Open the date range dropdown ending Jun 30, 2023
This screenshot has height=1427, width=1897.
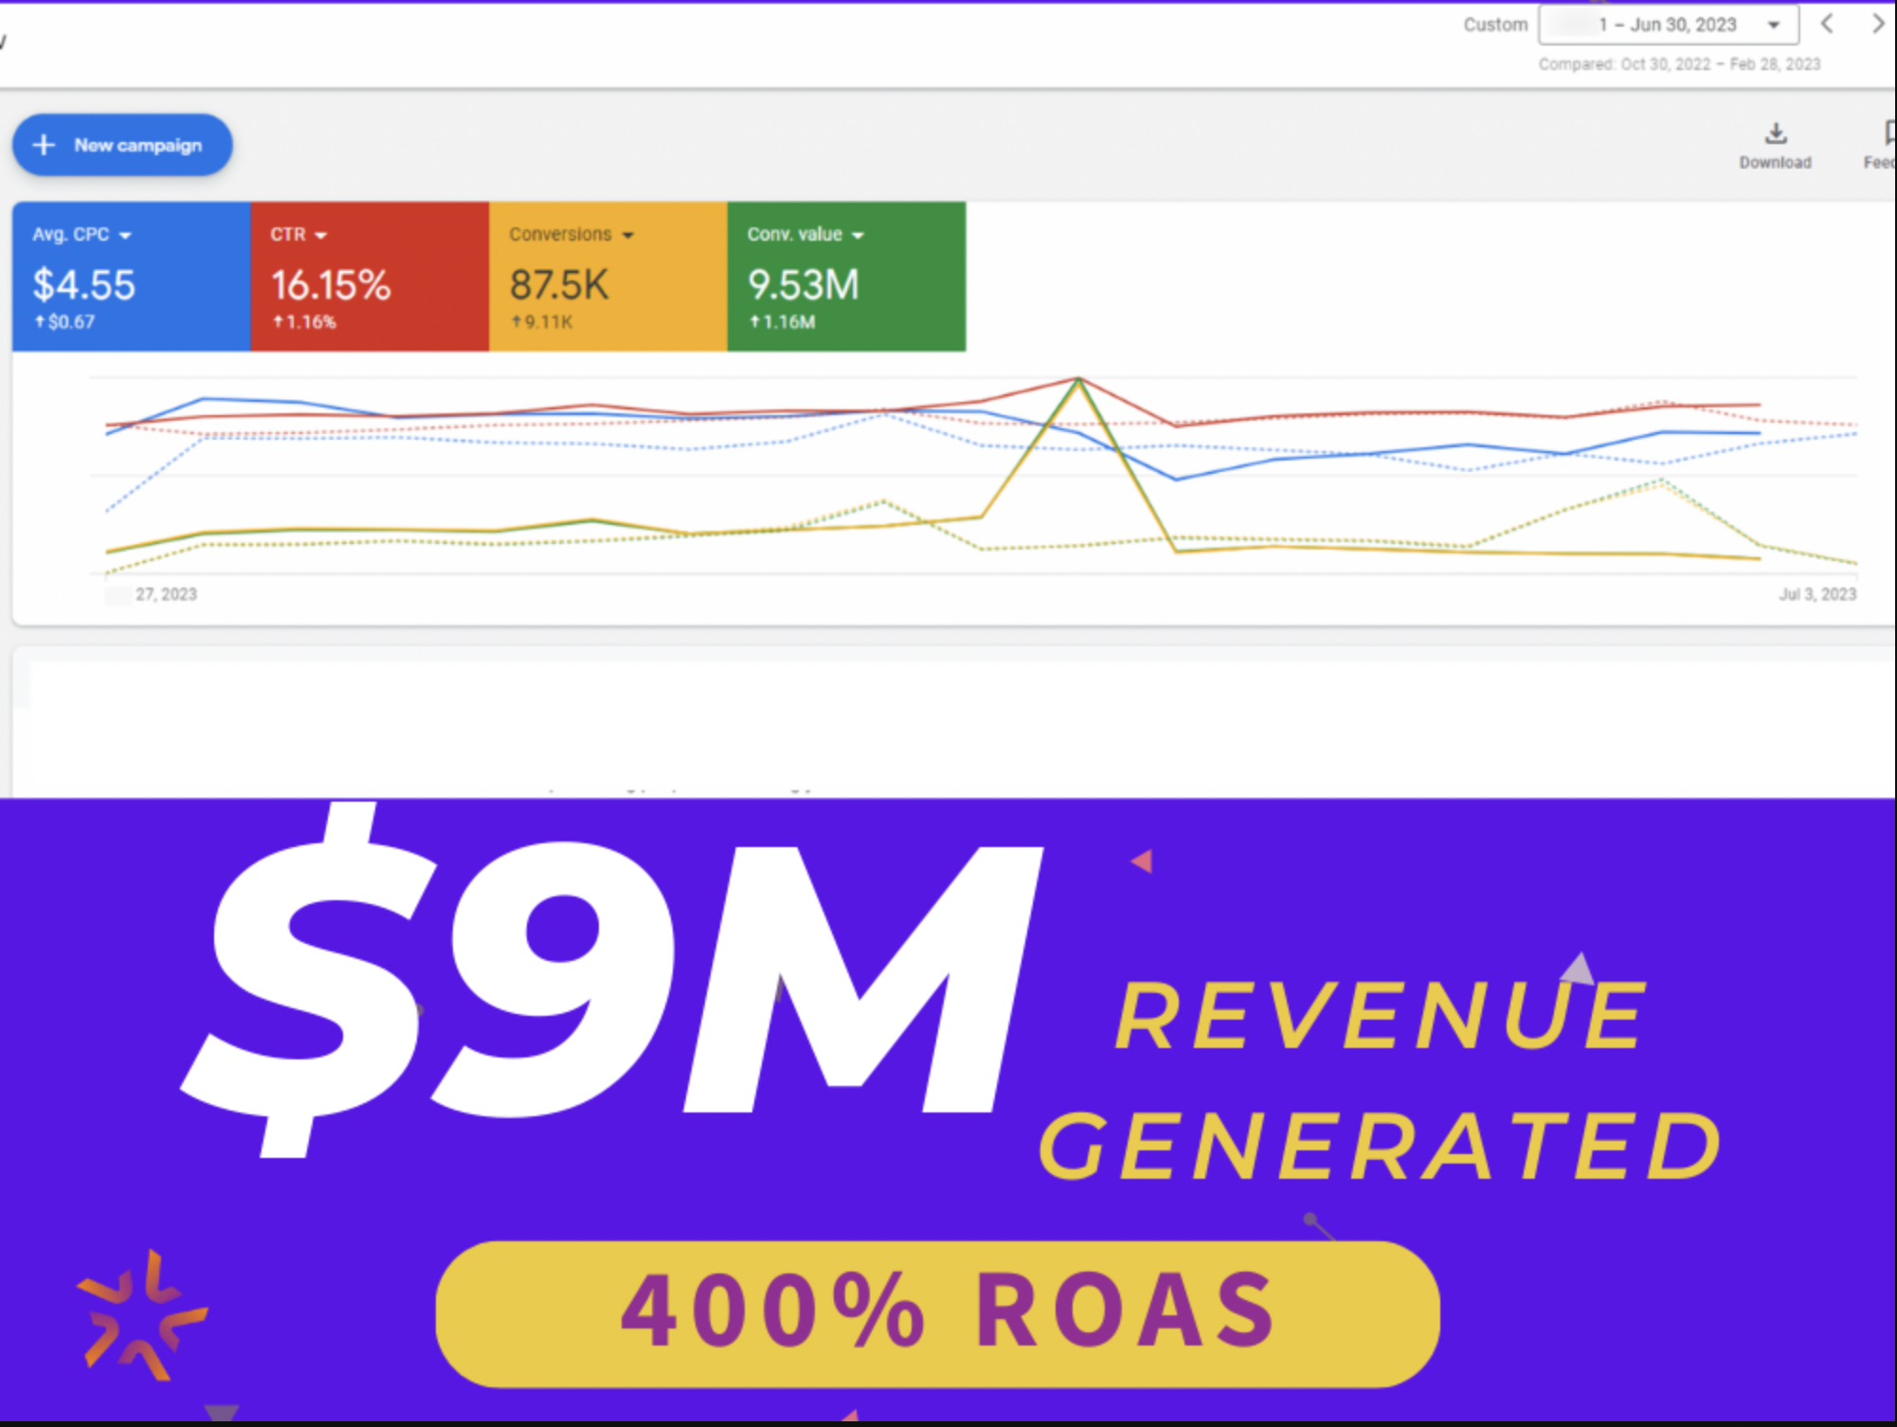pyautogui.click(x=1669, y=25)
